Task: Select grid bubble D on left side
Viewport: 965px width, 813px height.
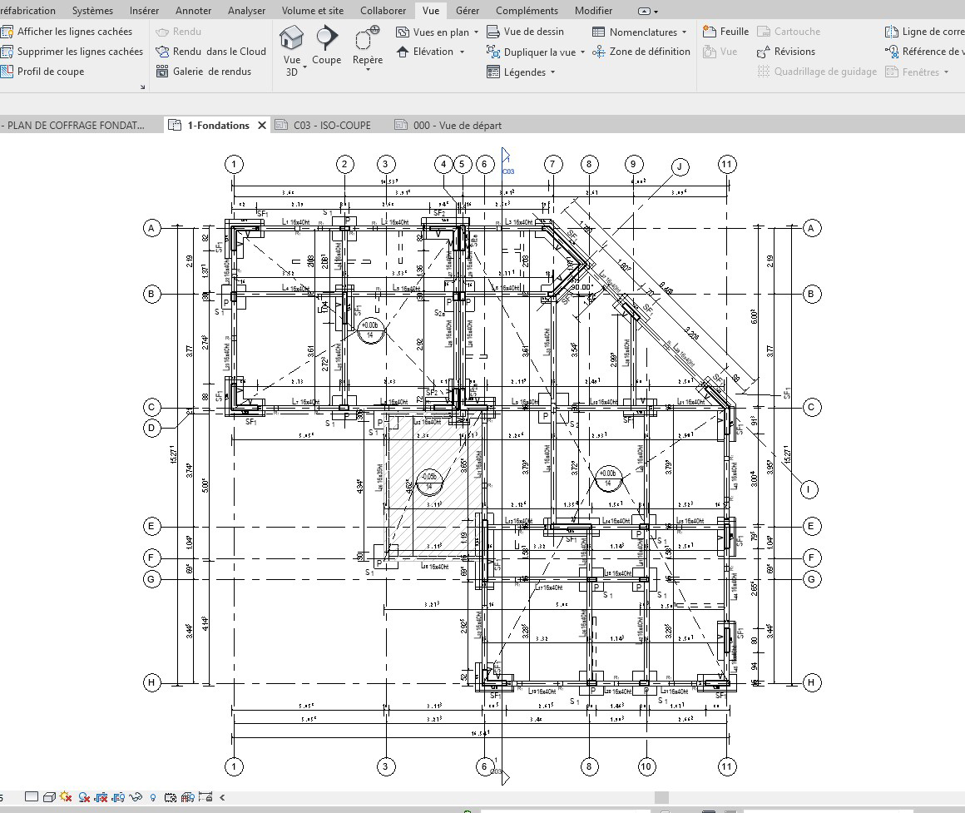Action: coord(151,428)
